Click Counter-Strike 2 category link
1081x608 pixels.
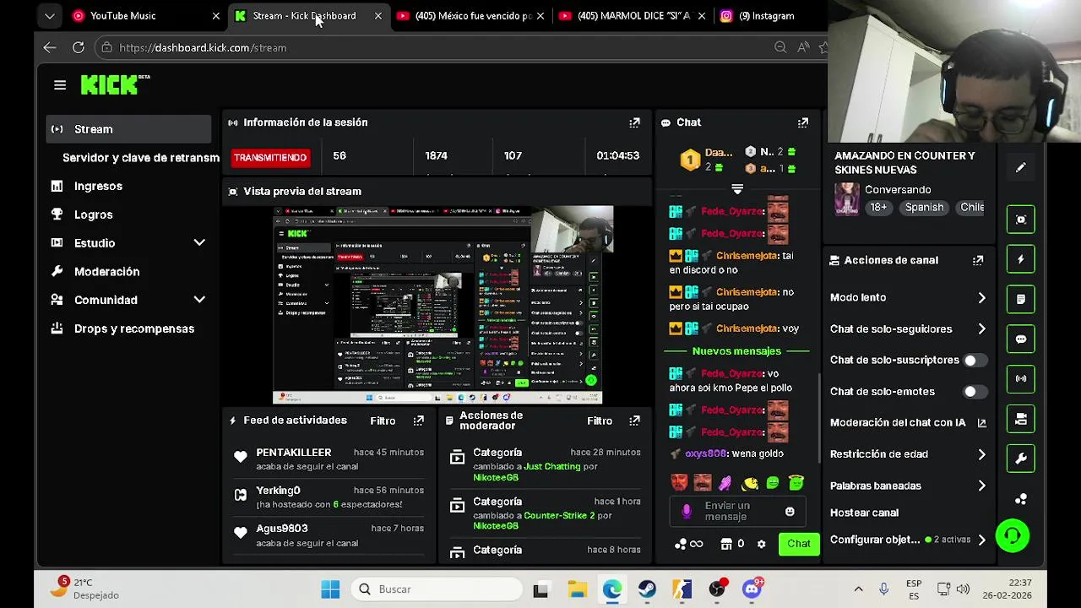(559, 515)
